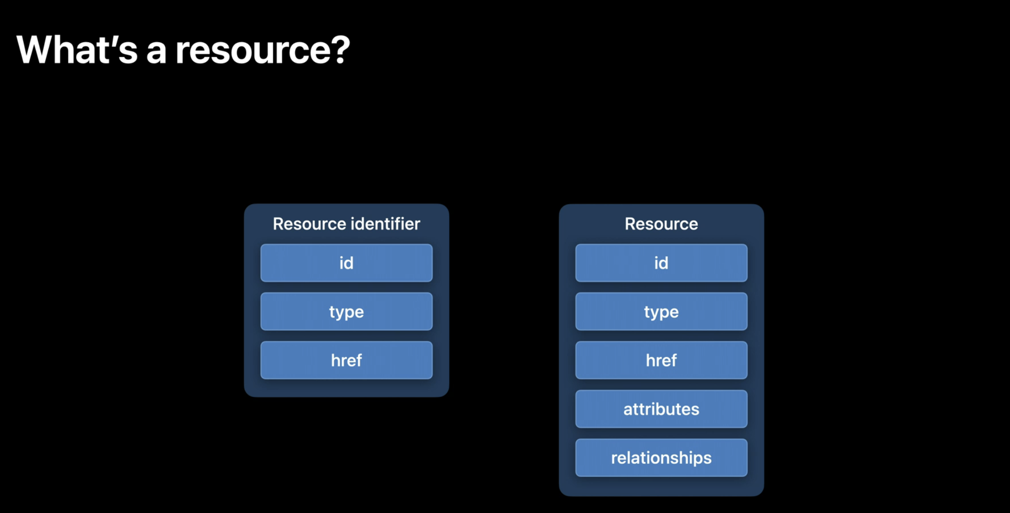The image size is (1010, 513).
Task: Click empty area below href in left panel
Action: pos(346,388)
